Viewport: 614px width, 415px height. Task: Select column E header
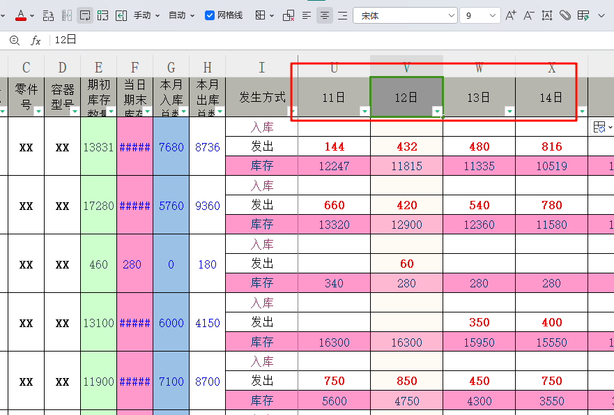(99, 68)
